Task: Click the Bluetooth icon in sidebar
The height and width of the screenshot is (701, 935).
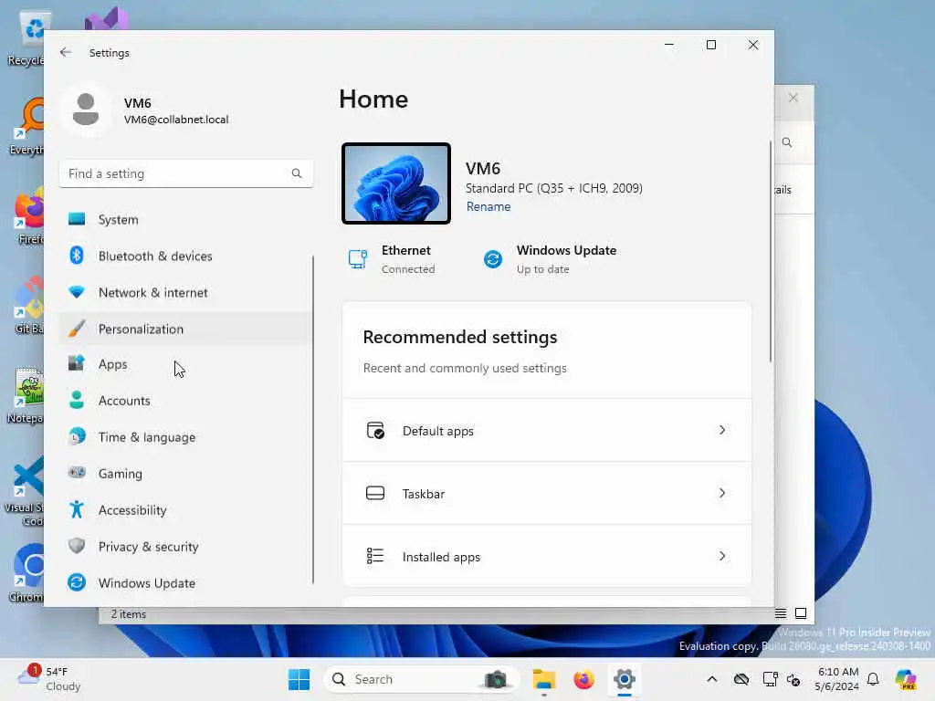Action: click(77, 256)
